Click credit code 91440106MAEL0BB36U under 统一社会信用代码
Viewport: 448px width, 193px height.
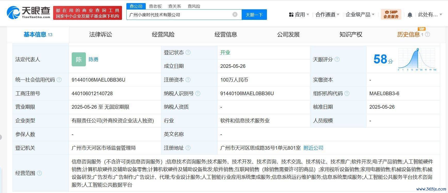pyautogui.click(x=99, y=80)
